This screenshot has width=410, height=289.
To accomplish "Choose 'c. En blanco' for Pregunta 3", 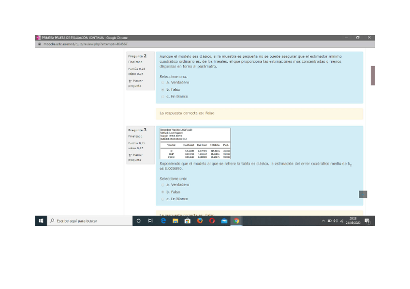I will [163, 199].
